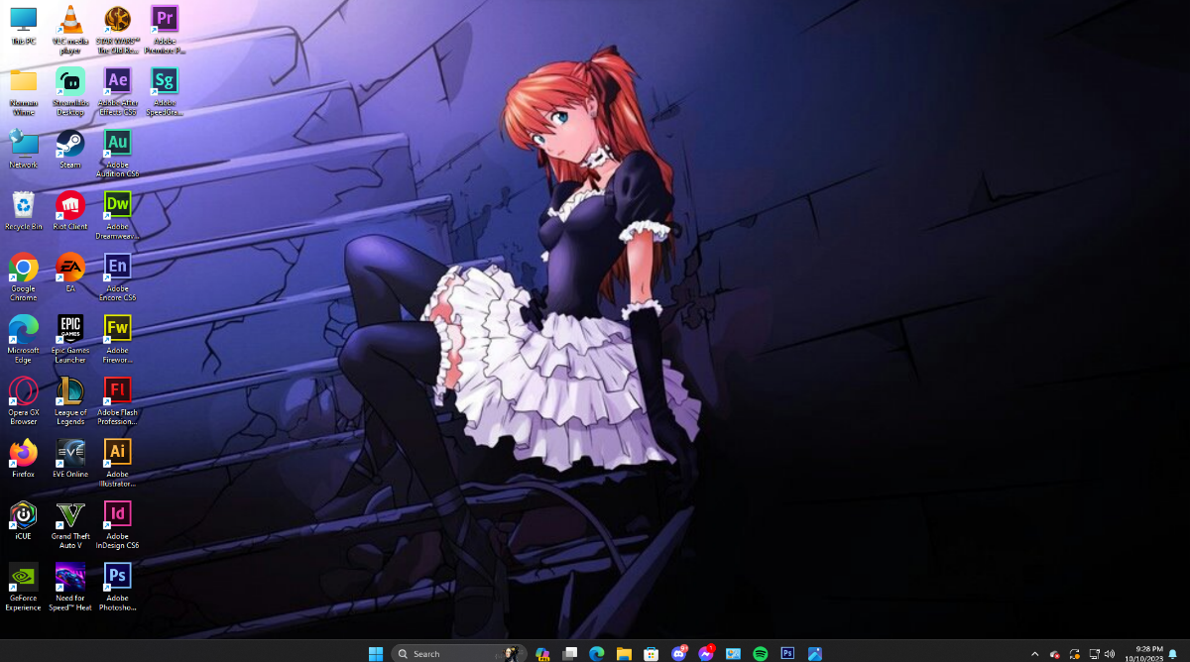Click the Photoshop icon in the taskbar
Viewport: 1190px width, 662px height.
point(787,654)
